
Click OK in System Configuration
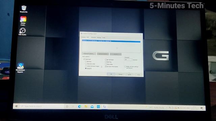click(111, 74)
